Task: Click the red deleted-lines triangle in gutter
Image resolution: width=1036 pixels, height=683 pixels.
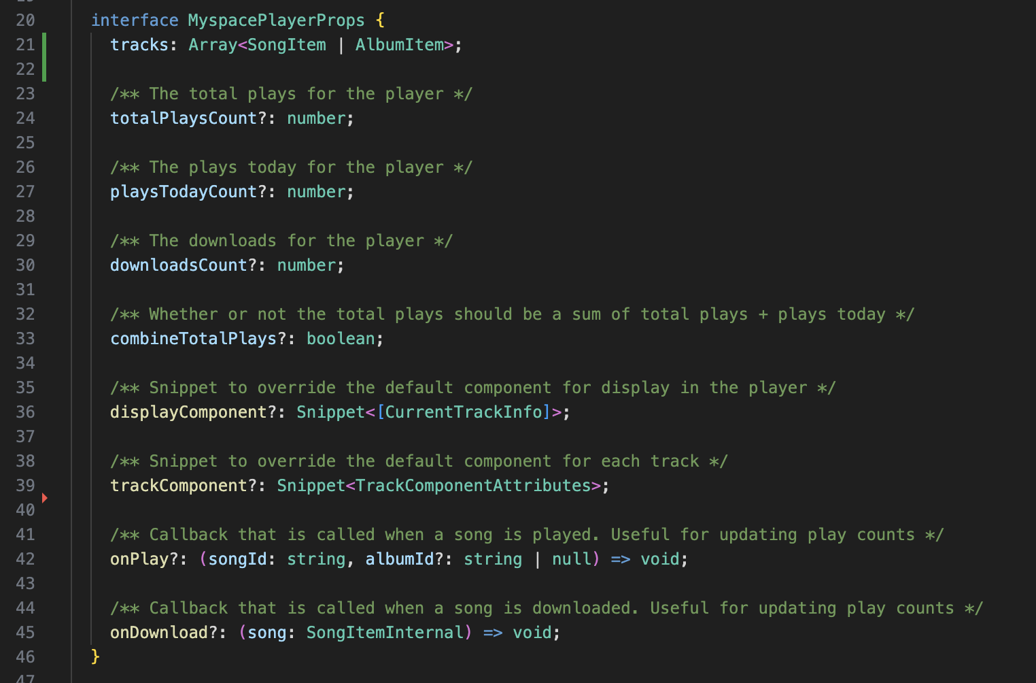Action: tap(45, 498)
